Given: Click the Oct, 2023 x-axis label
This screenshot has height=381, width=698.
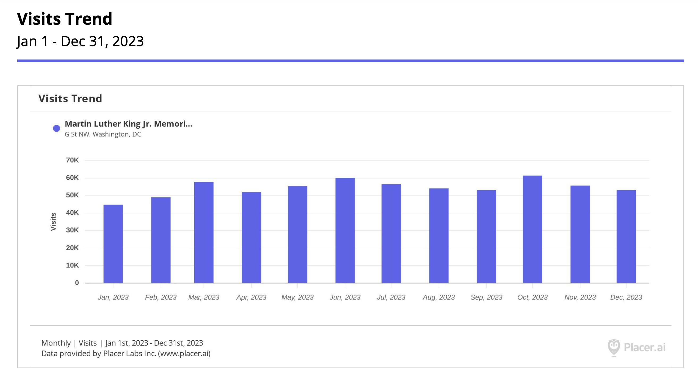Looking at the screenshot, I should pyautogui.click(x=532, y=297).
